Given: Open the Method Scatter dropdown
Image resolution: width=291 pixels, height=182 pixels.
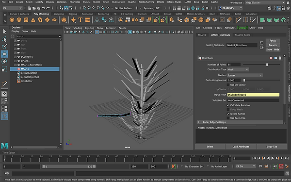Looking at the screenshot, I should coord(245,75).
